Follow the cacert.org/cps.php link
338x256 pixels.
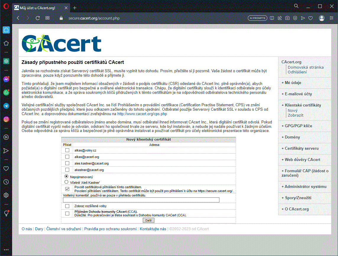(142, 114)
